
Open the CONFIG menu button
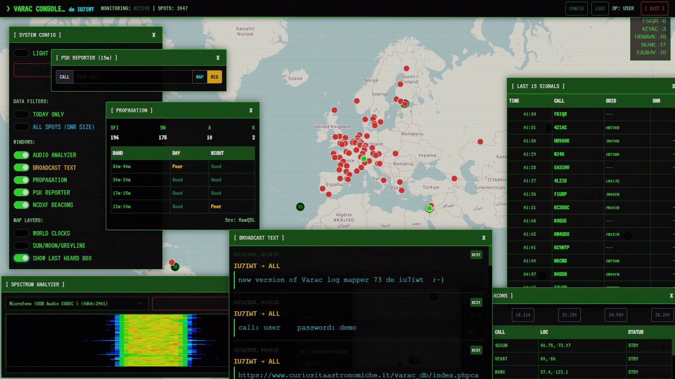click(x=576, y=8)
